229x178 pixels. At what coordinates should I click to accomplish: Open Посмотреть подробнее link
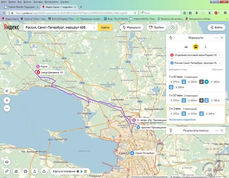click(182, 120)
